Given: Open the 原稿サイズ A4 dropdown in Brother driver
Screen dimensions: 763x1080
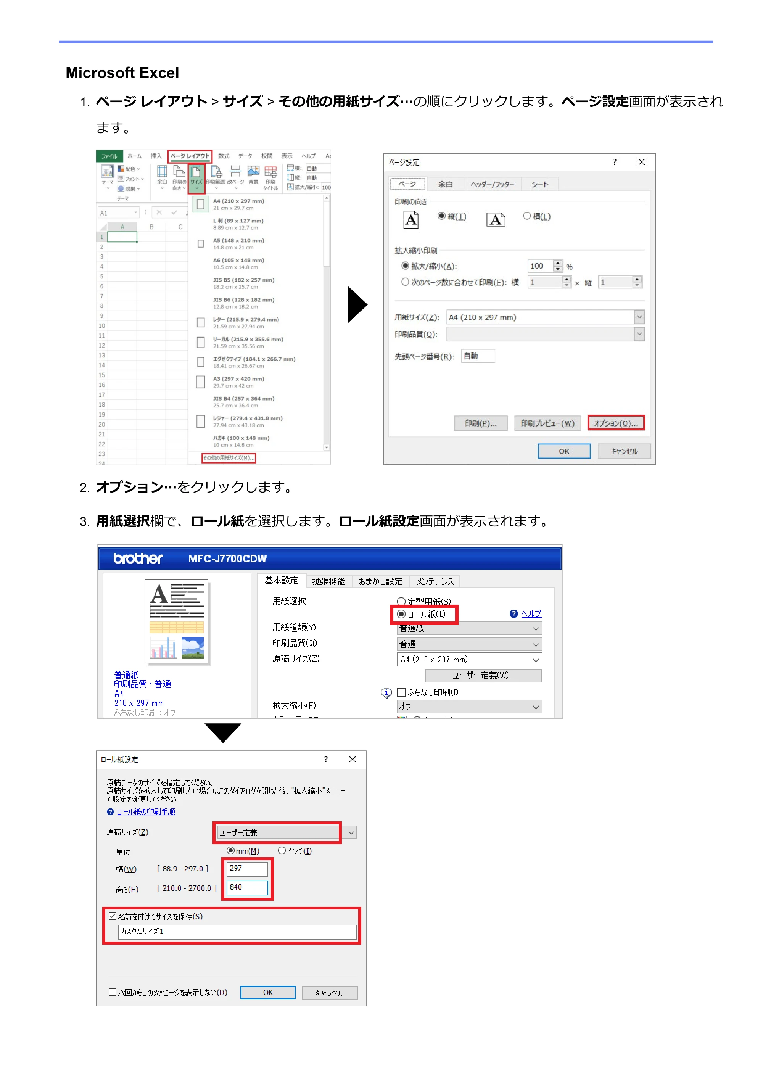Looking at the screenshot, I should coord(469,660).
